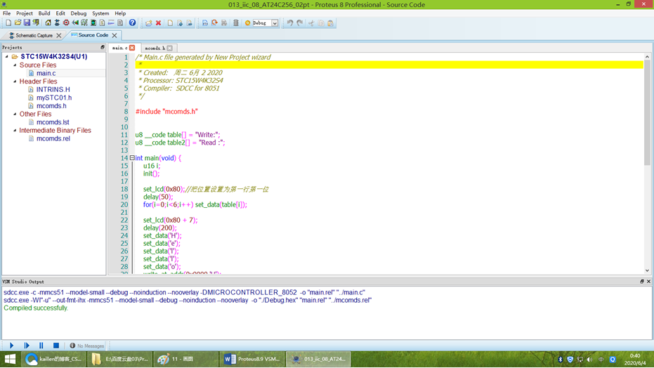654x368 pixels.
Task: Click the editor scrollbar down arrow
Action: (647, 270)
